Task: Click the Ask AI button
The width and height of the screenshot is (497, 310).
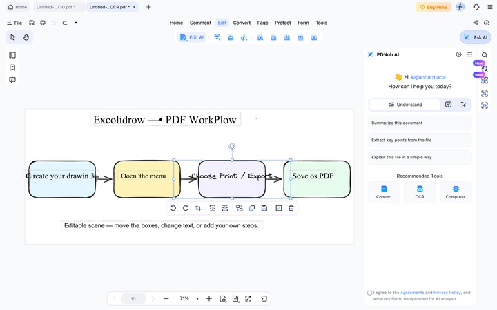Action: tap(476, 37)
